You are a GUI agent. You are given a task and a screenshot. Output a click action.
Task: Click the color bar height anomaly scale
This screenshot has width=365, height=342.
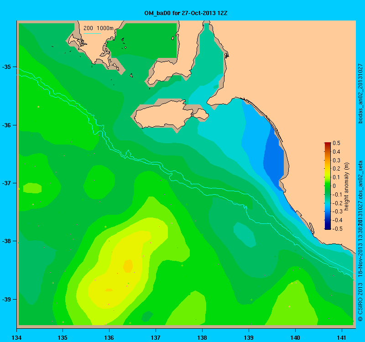[x=328, y=186]
